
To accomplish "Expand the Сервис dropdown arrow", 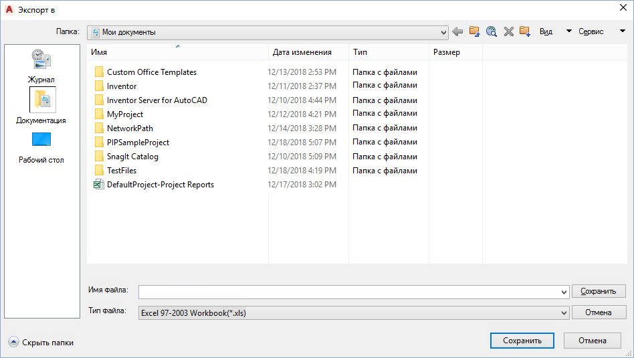I will 623,31.
